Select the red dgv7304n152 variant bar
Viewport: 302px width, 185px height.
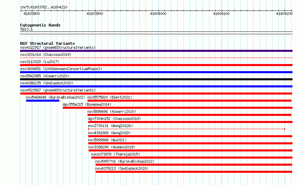190,122
